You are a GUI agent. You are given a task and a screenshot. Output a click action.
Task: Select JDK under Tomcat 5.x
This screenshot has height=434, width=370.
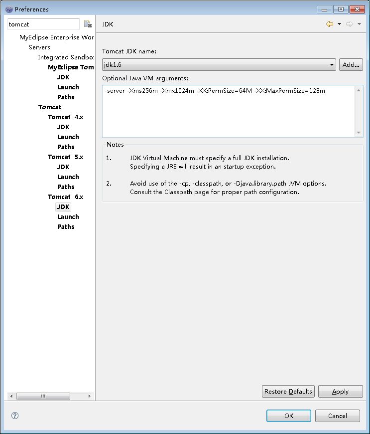click(x=63, y=167)
